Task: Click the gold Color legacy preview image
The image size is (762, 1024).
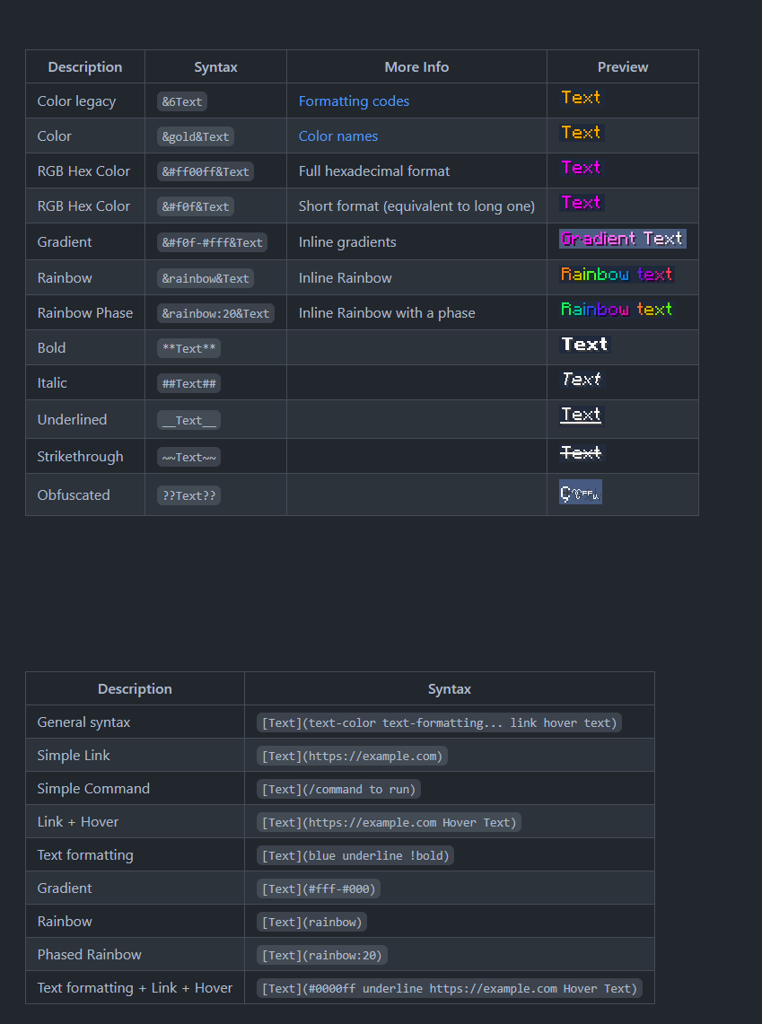Action: [581, 98]
